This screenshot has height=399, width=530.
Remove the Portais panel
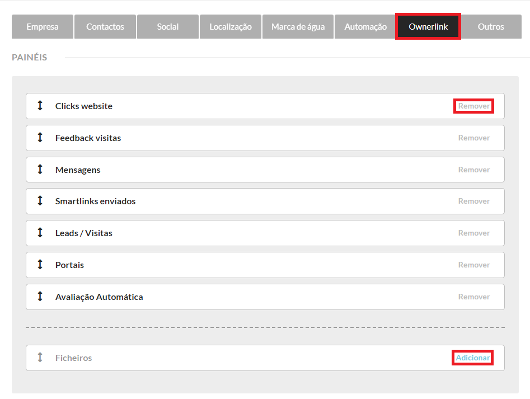[x=473, y=265]
